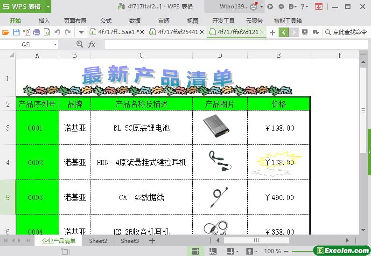Jump to last sheet navigation arrow

[x=28, y=241]
